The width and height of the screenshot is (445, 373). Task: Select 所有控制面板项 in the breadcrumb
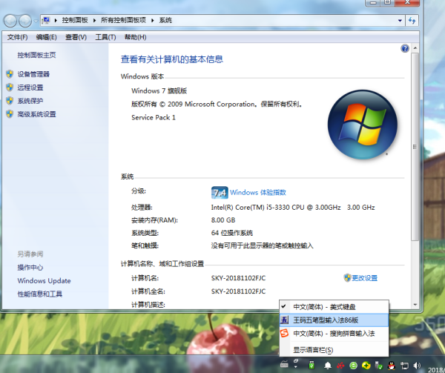click(123, 21)
